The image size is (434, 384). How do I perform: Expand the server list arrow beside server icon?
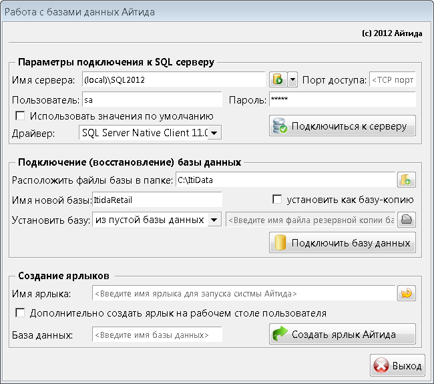292,79
